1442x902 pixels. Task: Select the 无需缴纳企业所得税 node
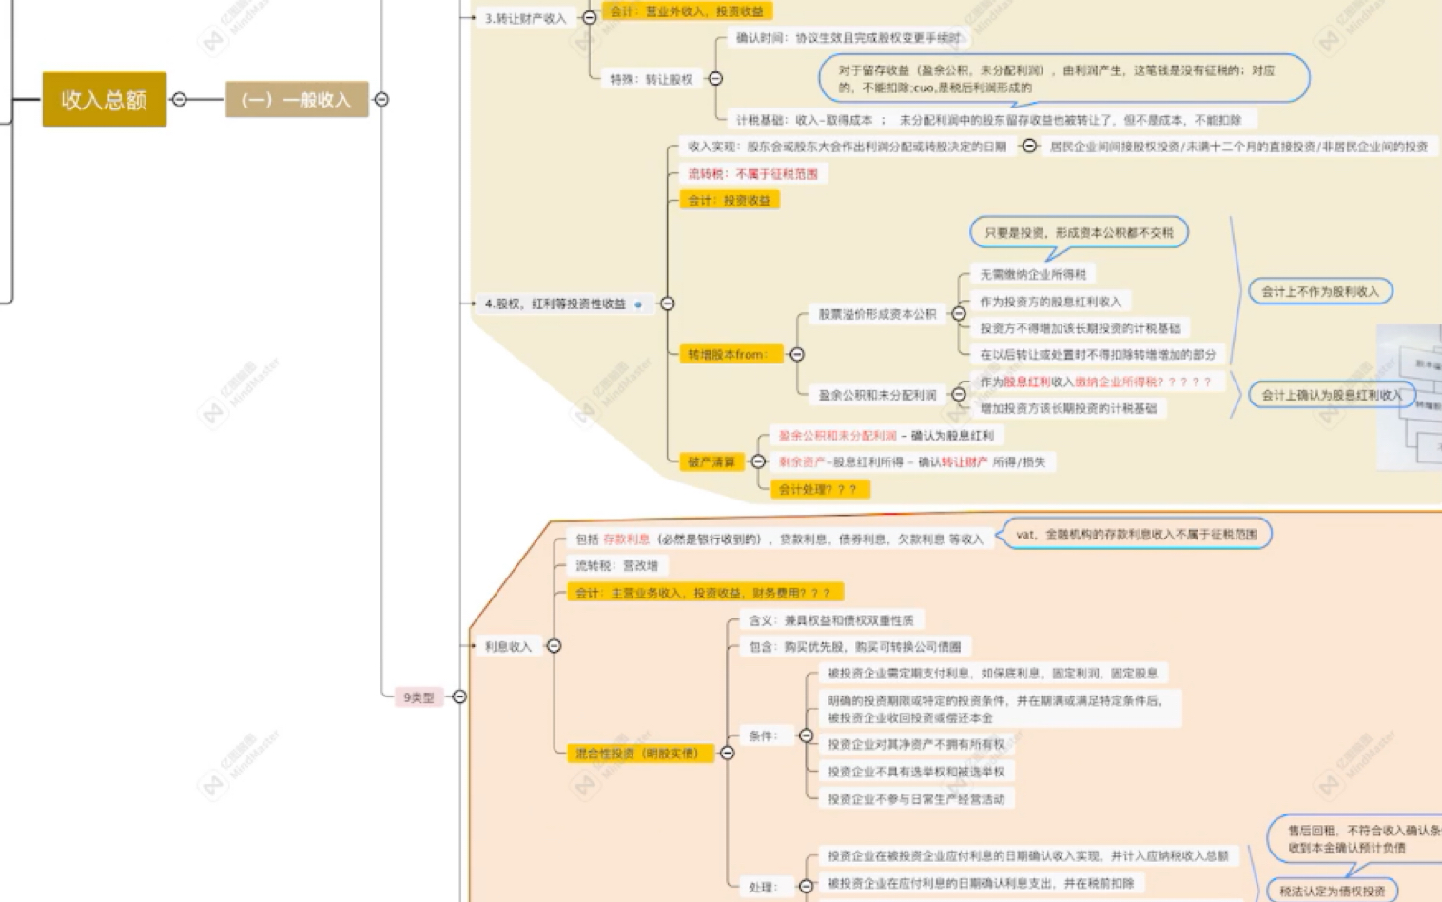(x=1033, y=274)
